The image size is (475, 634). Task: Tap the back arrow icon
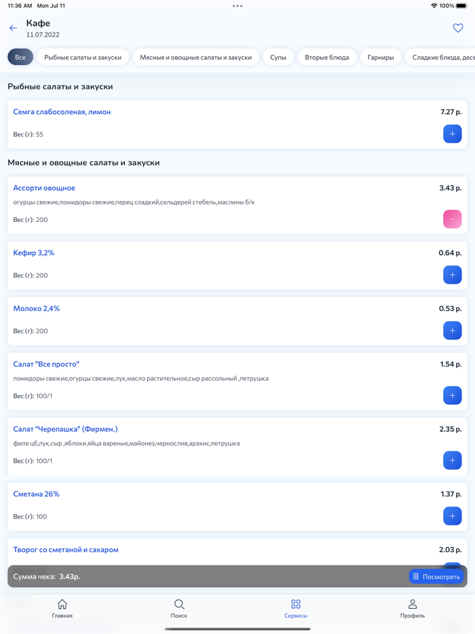(13, 29)
